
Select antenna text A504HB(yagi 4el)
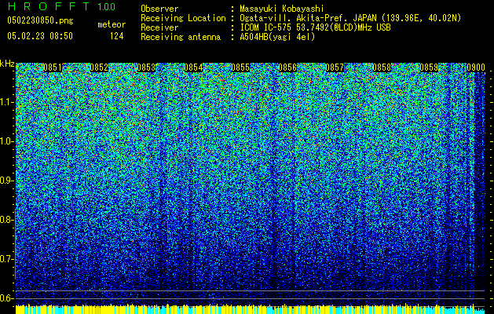[277, 37]
